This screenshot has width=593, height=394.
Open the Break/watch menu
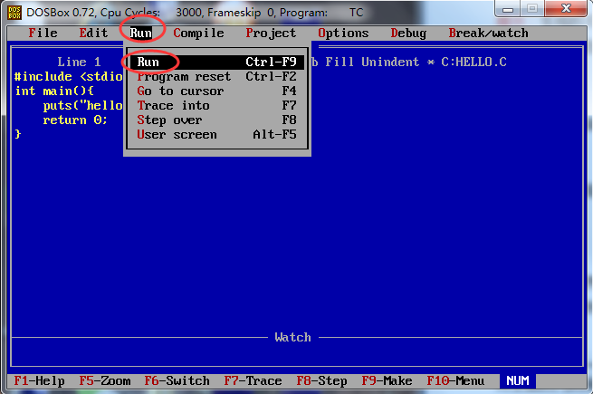point(488,34)
